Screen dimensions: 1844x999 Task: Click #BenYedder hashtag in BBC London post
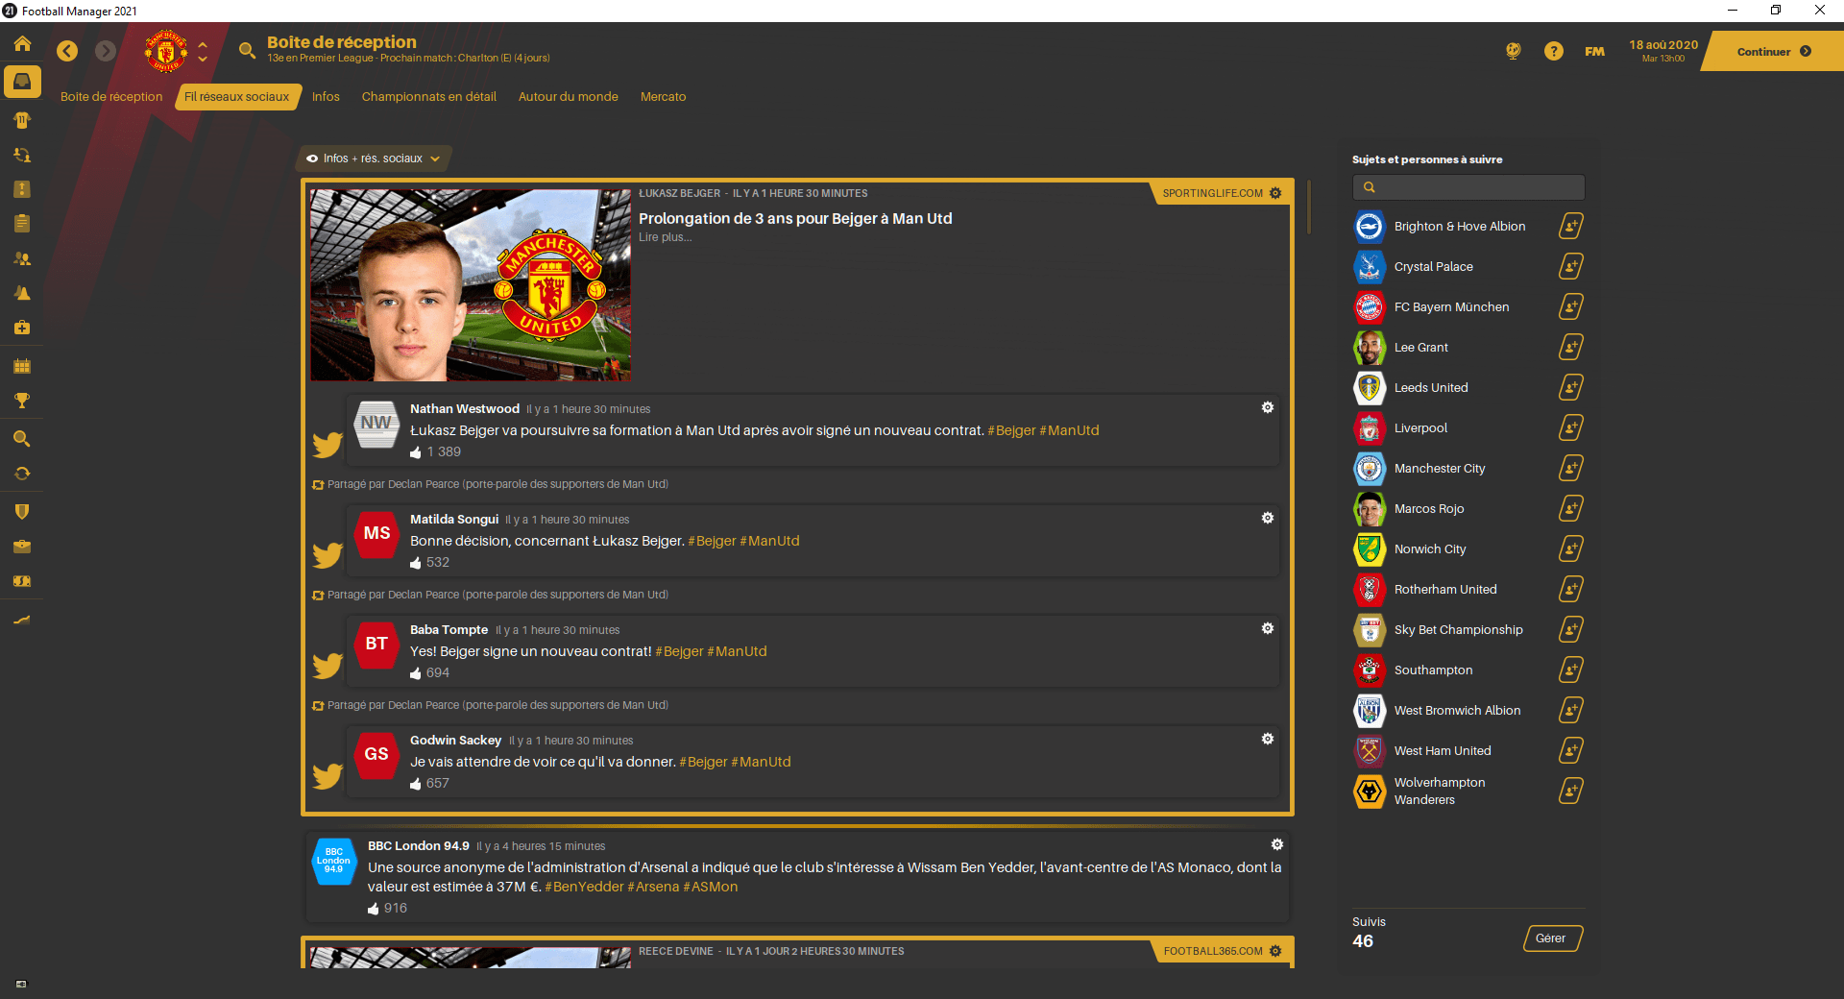click(x=584, y=888)
